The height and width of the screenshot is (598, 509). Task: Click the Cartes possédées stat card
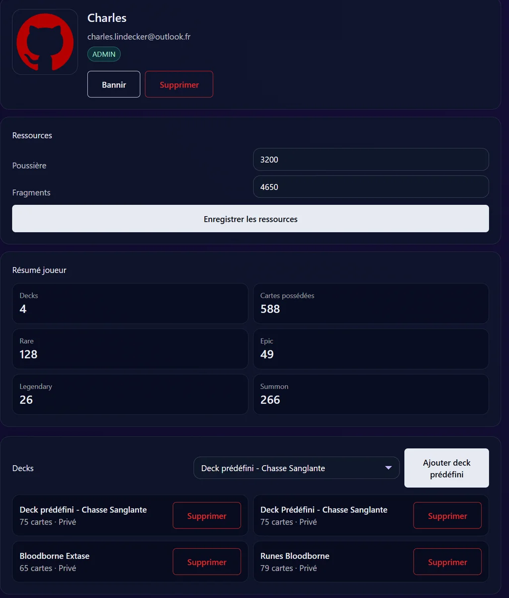(x=371, y=303)
